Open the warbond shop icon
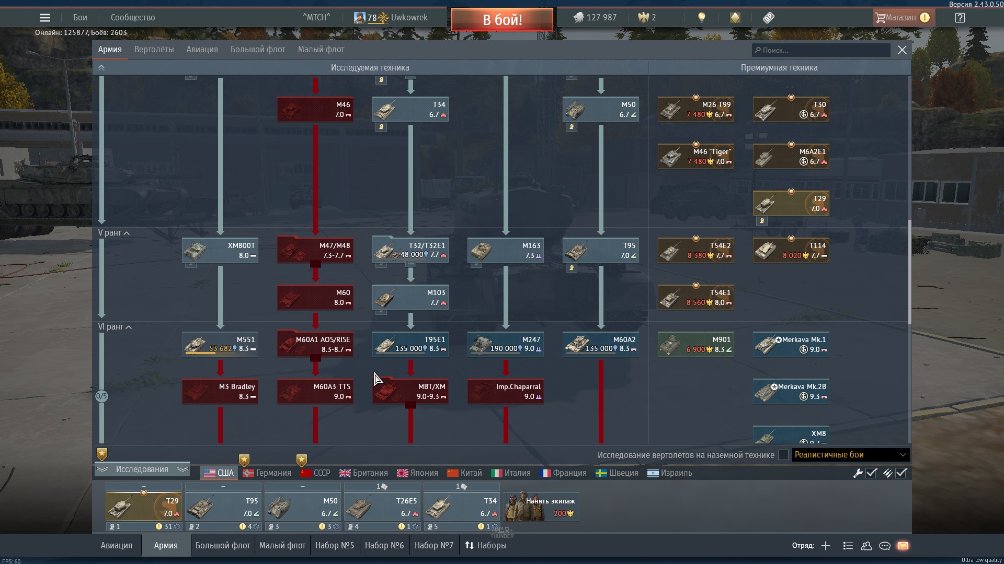 pyautogui.click(x=735, y=18)
